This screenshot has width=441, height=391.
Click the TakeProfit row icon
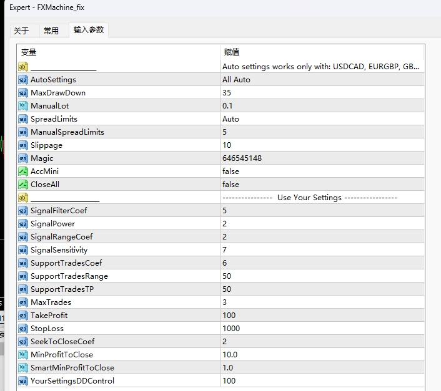pyautogui.click(x=23, y=316)
